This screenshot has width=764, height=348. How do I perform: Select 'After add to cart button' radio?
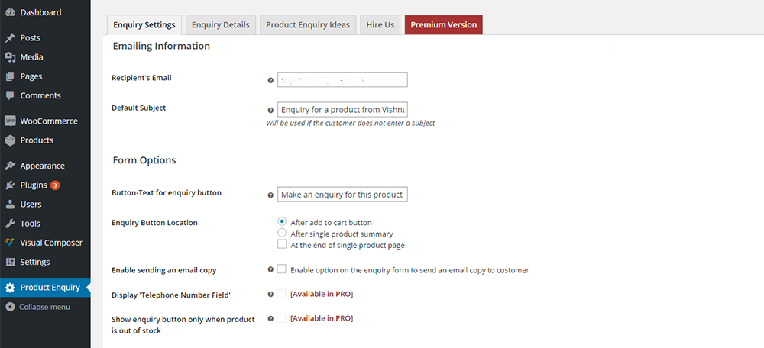[282, 221]
